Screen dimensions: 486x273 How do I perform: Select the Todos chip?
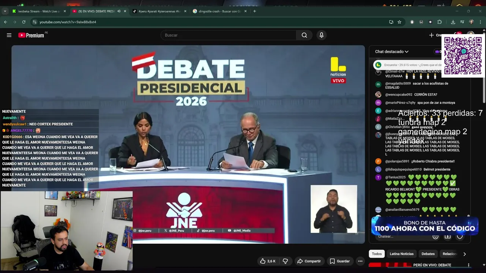tap(377, 254)
